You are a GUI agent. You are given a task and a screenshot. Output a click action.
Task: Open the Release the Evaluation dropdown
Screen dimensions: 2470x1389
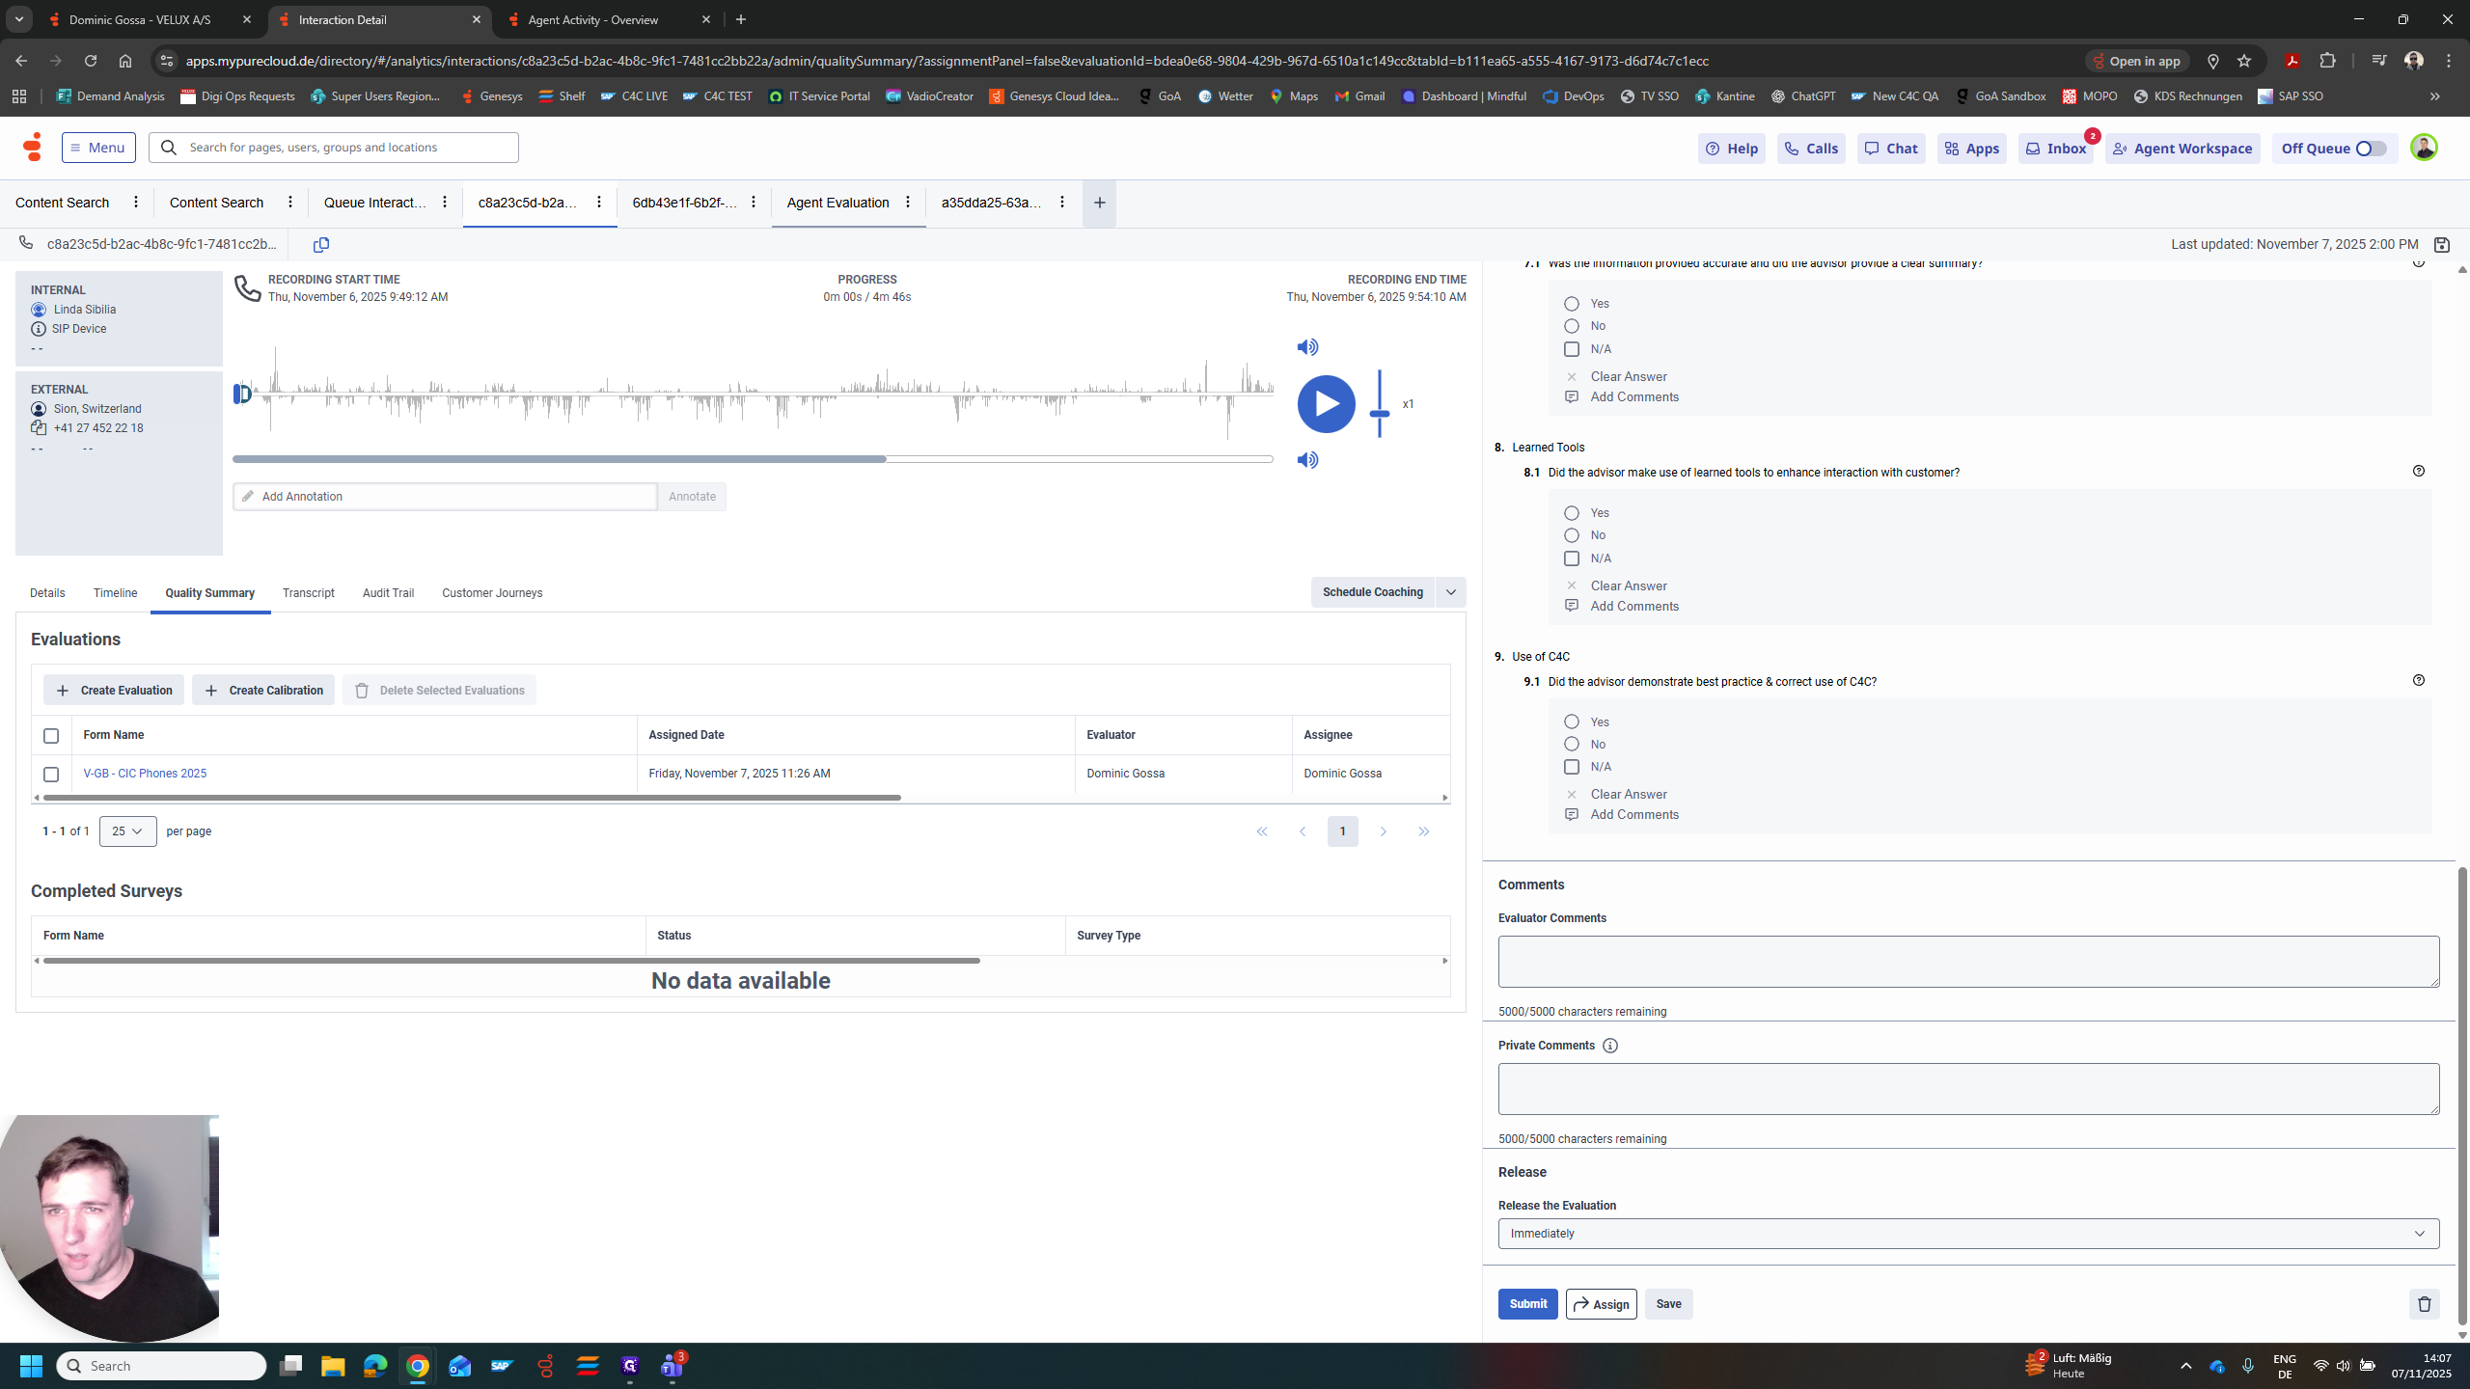(1967, 1233)
